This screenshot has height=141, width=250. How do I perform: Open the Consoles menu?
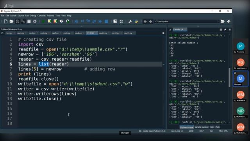pyautogui.click(x=41, y=16)
